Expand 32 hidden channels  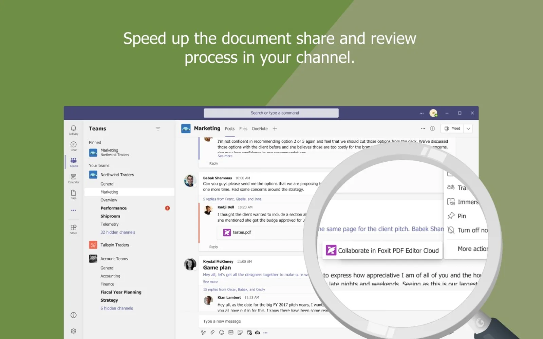click(x=118, y=232)
